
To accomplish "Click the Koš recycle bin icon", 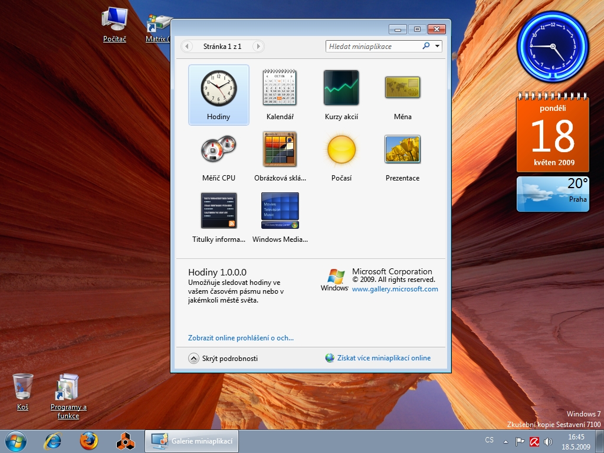I will tap(23, 392).
